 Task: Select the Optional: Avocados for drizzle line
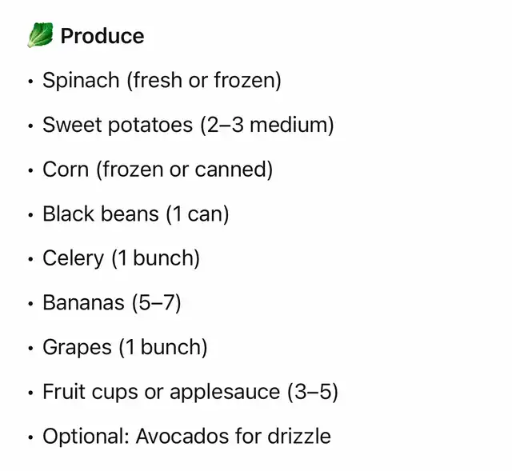click(x=186, y=437)
